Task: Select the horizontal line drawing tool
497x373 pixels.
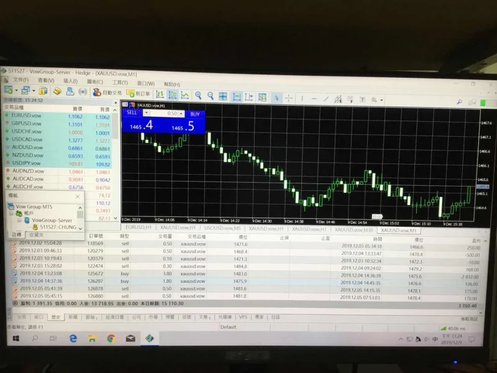Action: click(x=314, y=99)
